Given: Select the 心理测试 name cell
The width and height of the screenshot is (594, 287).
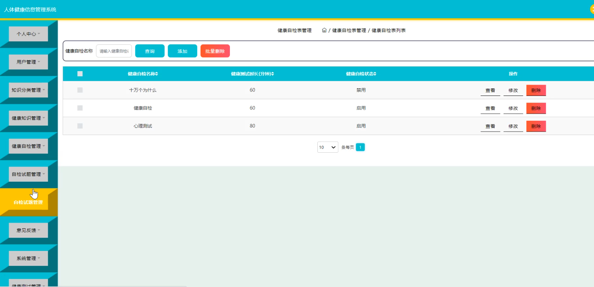Looking at the screenshot, I should click(143, 126).
